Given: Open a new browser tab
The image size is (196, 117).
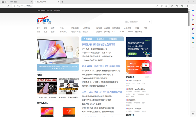Looking at the screenshot, I should point(62,2).
